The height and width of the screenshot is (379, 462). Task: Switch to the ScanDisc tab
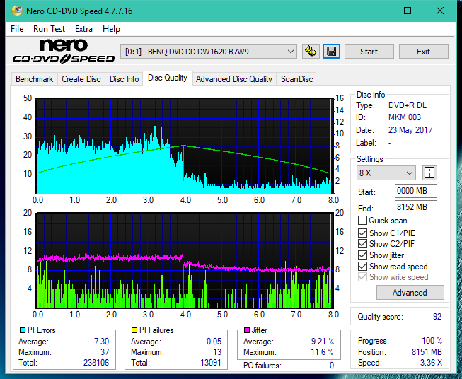point(296,79)
